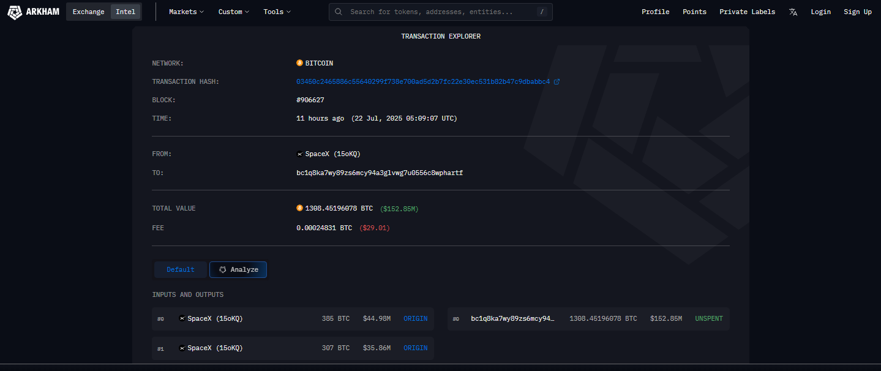Viewport: 881px width, 371px height.
Task: Open the TO address bc1q8ka7wy89zs6mcy94a3glvwg7u0556c8wphartf
Action: point(380,173)
